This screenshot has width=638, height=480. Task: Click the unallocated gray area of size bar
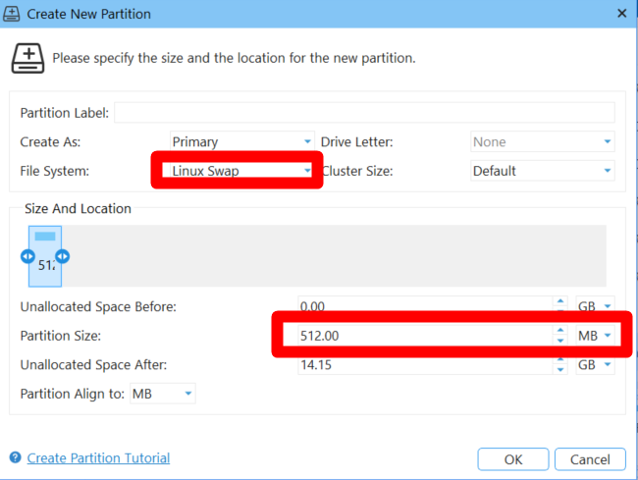coord(334,256)
